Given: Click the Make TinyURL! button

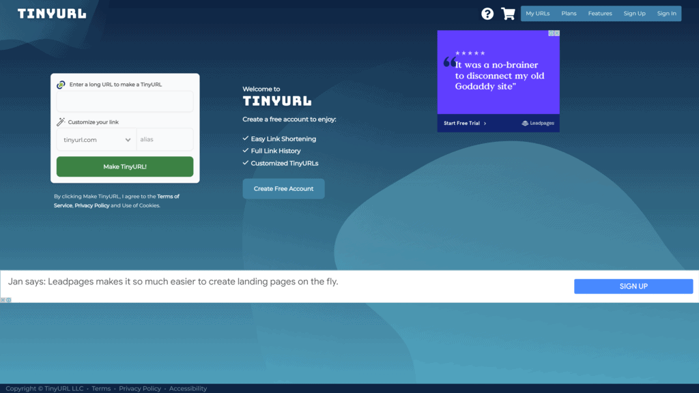Looking at the screenshot, I should pos(125,166).
